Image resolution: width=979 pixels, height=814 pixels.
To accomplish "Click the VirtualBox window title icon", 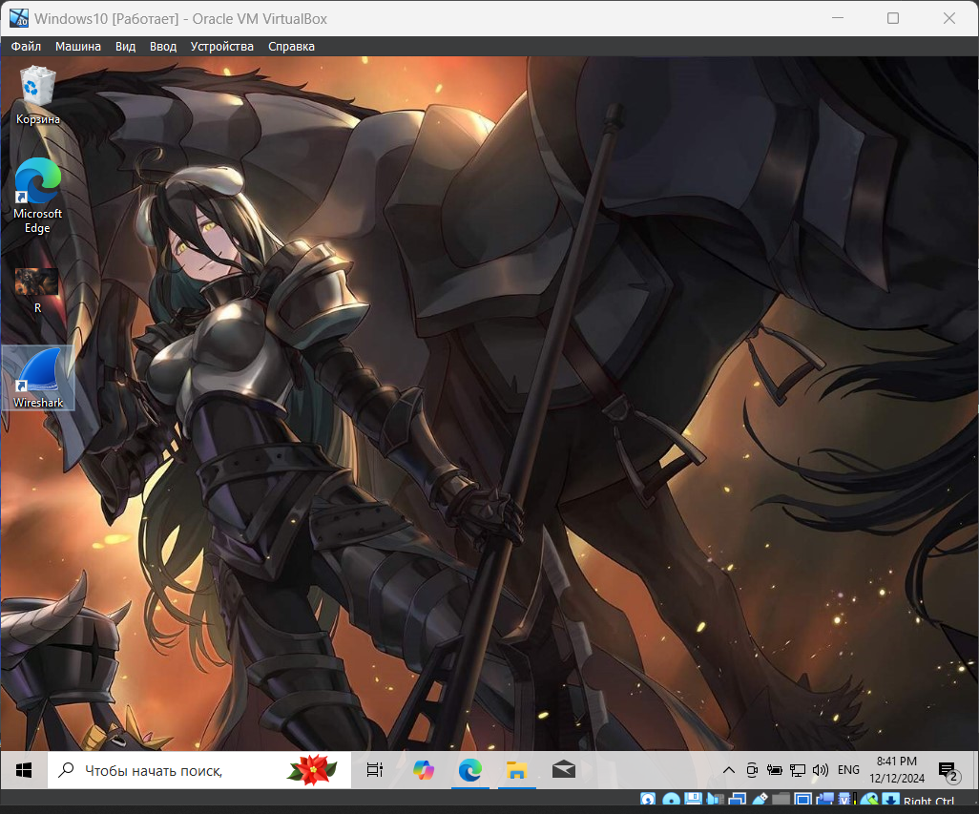I will click(19, 18).
